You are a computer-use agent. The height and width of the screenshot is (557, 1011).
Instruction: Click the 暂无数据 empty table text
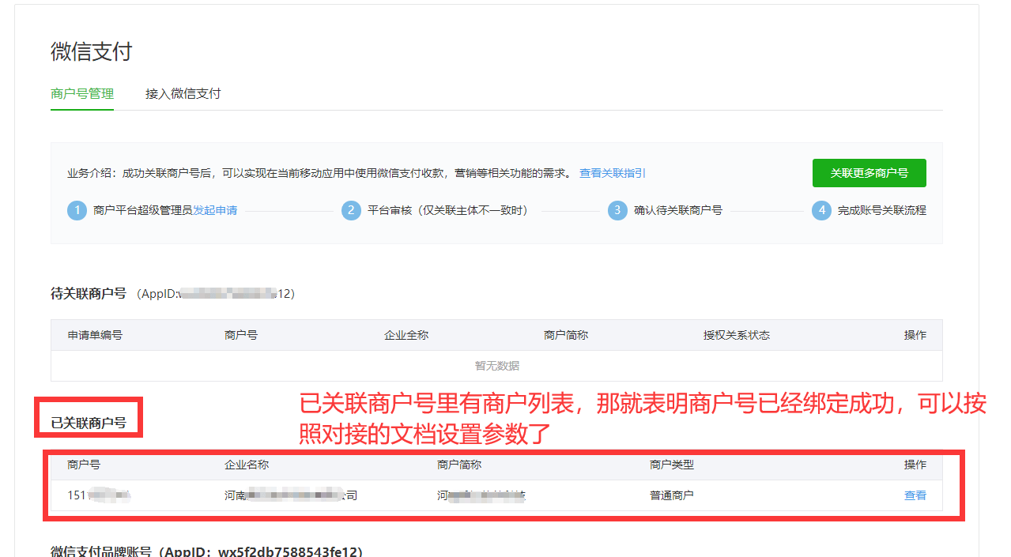pos(496,366)
